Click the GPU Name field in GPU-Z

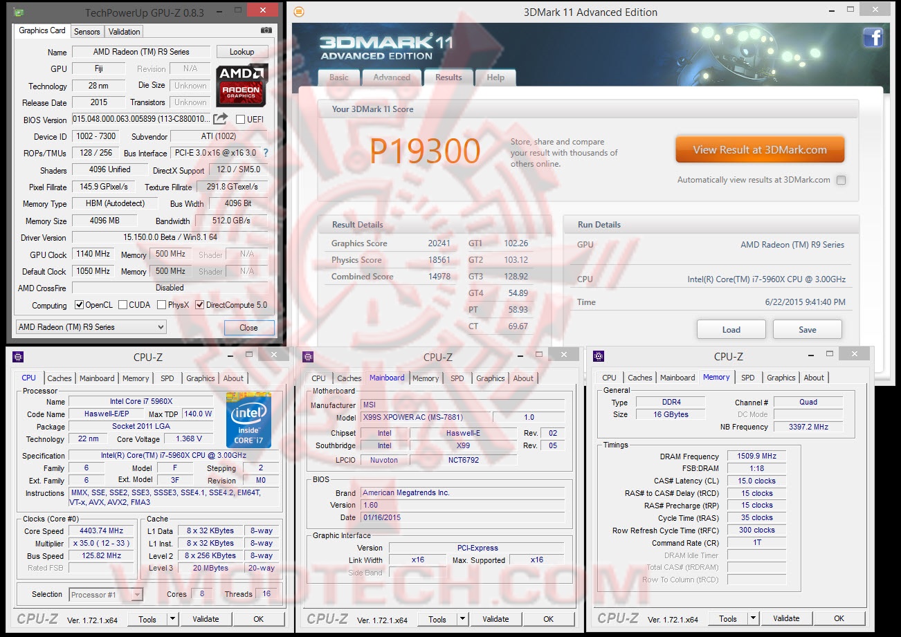(x=141, y=52)
